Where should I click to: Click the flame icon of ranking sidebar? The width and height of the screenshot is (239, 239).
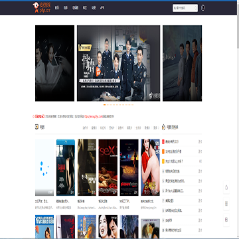pyautogui.click(x=163, y=127)
